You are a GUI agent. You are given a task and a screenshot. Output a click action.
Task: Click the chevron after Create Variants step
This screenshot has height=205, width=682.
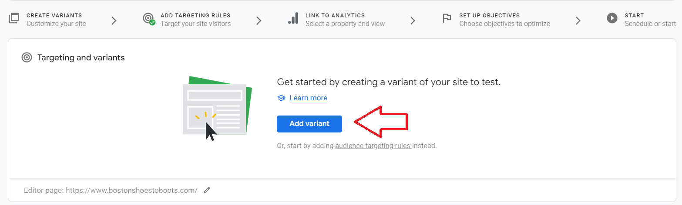coord(114,20)
